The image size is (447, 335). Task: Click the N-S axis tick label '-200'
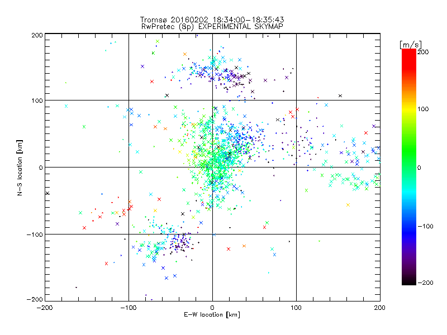pyautogui.click(x=35, y=299)
